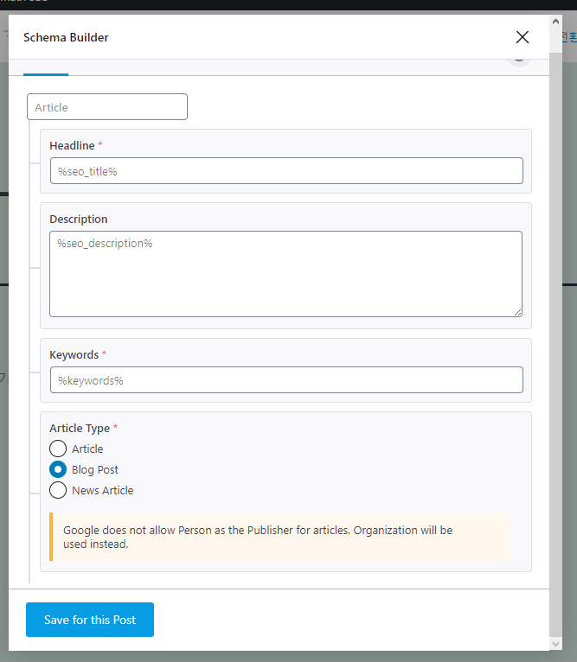577x662 pixels.
Task: Click the Google Publisher notice text
Action: pyautogui.click(x=258, y=537)
